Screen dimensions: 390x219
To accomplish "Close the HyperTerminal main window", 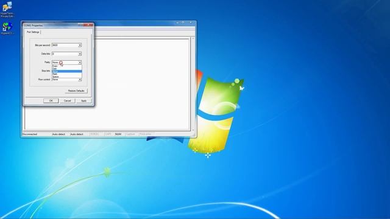I will 191,23.
